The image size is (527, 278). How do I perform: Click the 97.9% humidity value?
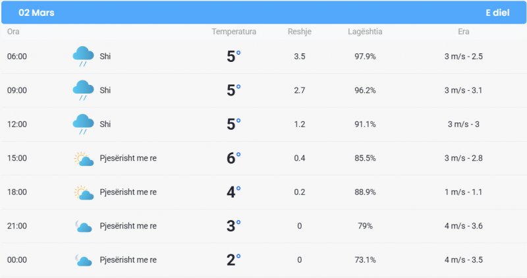pos(365,57)
